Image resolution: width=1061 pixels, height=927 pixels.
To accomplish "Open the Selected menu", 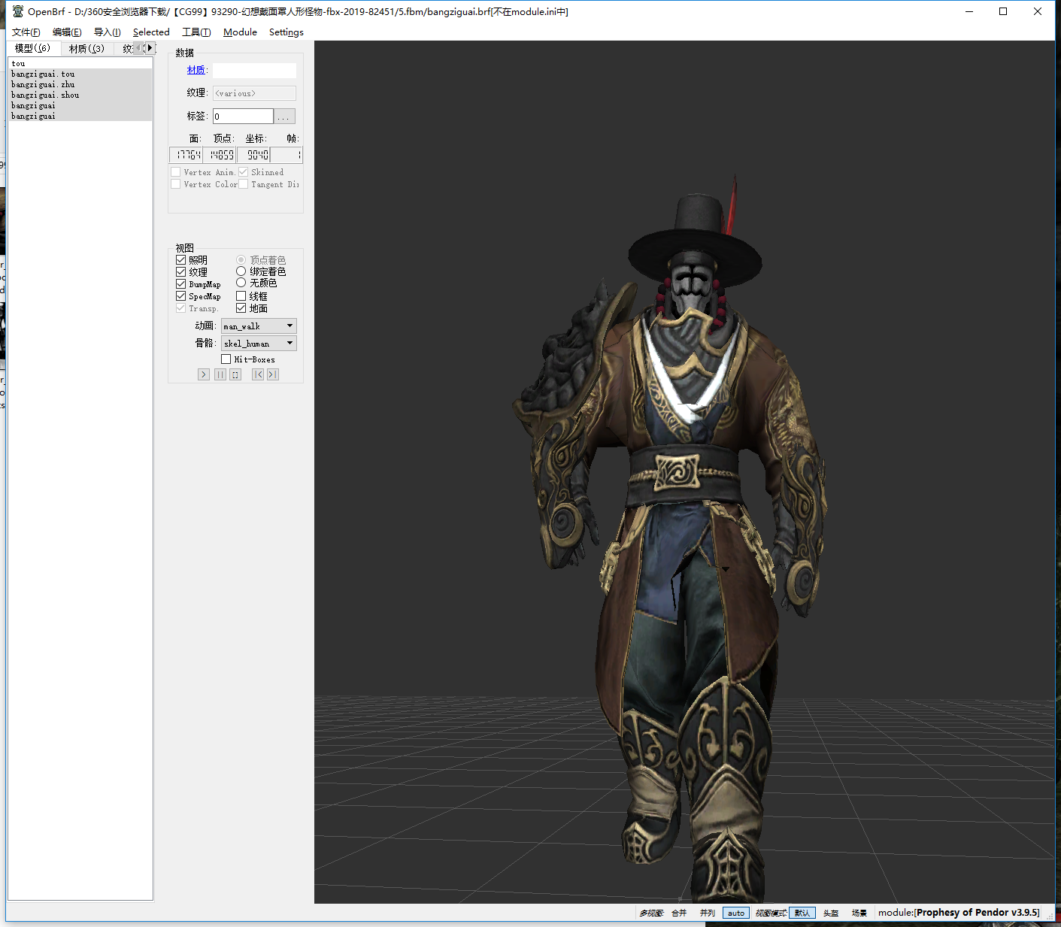I will pos(151,32).
